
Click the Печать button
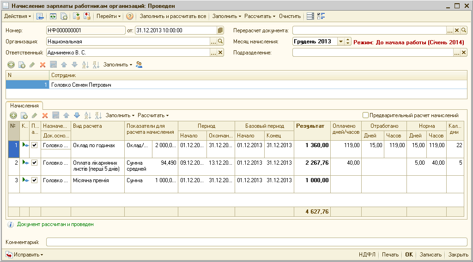point(390,255)
